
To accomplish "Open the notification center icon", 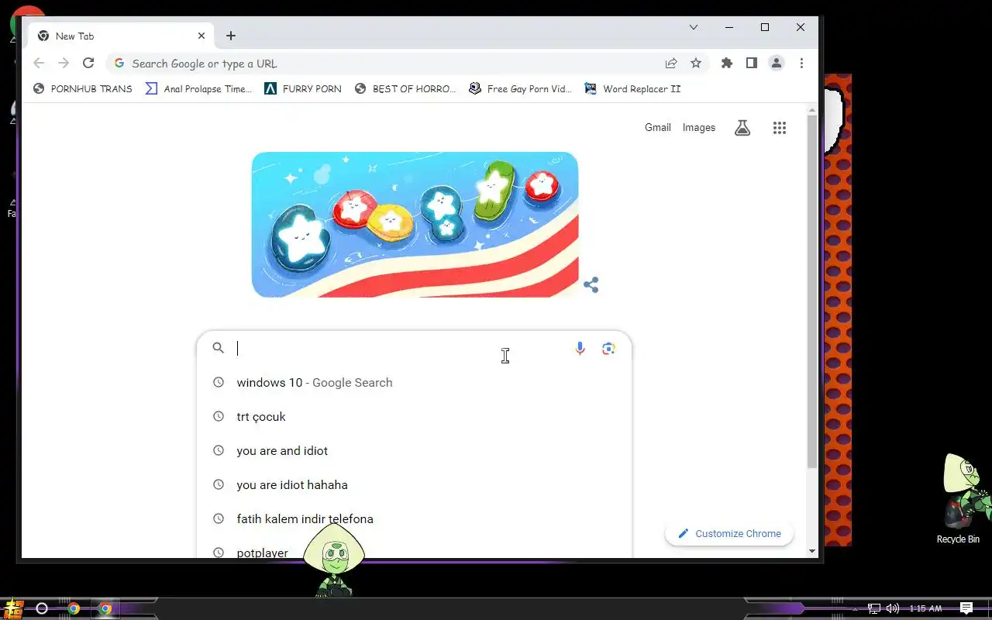I will pyautogui.click(x=966, y=608).
